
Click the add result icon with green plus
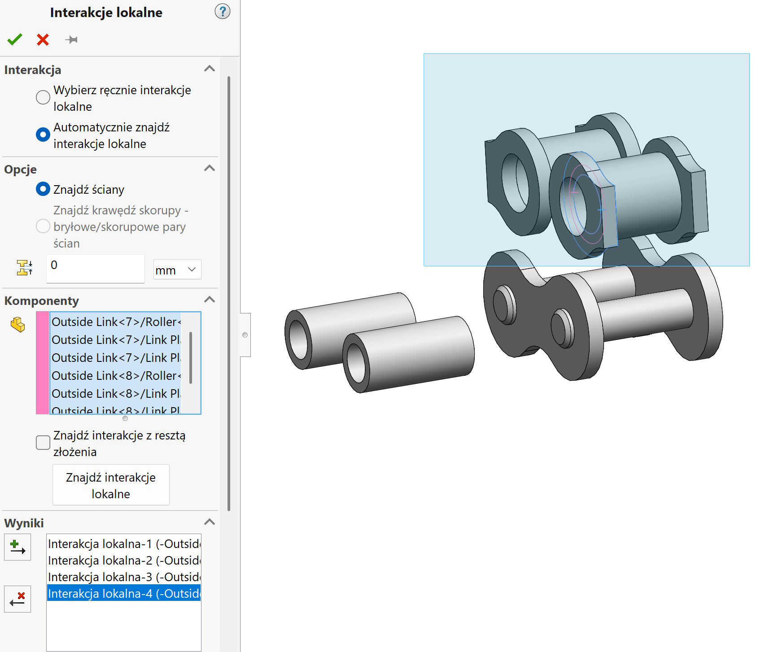coord(17,547)
